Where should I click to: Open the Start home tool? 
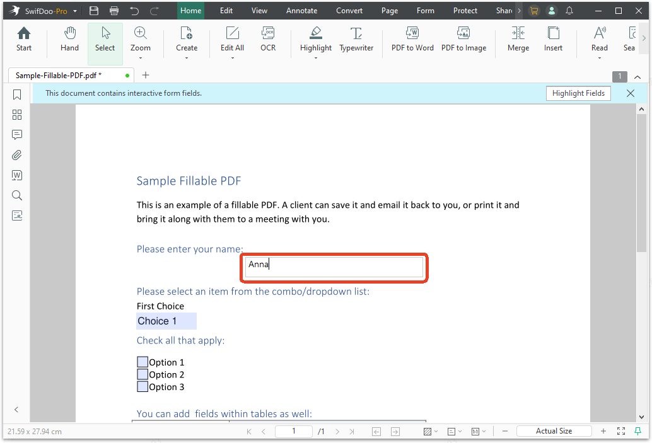(x=24, y=40)
